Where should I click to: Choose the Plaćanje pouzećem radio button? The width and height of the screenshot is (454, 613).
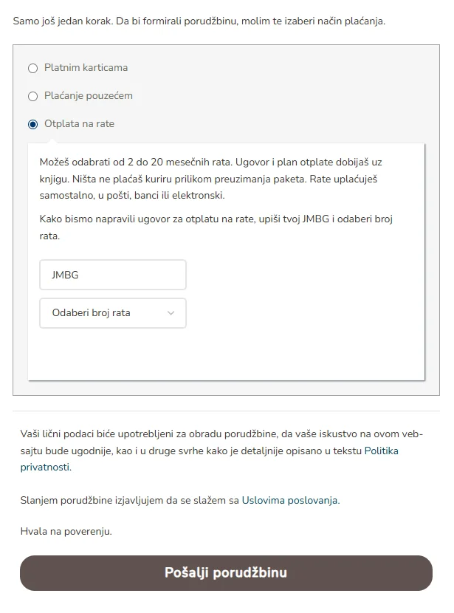[32, 96]
